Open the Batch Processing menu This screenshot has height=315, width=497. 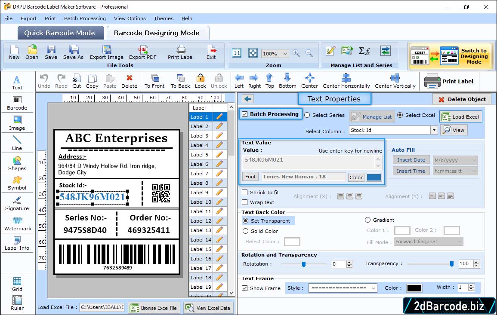[x=85, y=18]
